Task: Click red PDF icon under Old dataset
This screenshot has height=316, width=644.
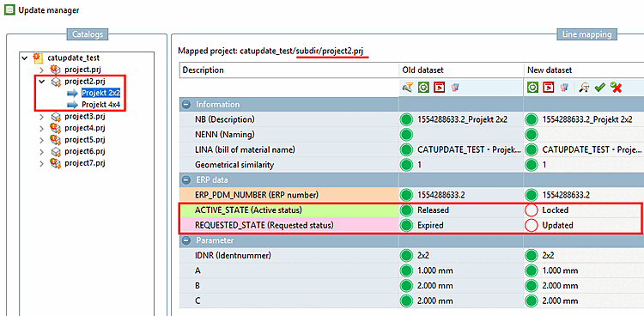Action: point(440,88)
